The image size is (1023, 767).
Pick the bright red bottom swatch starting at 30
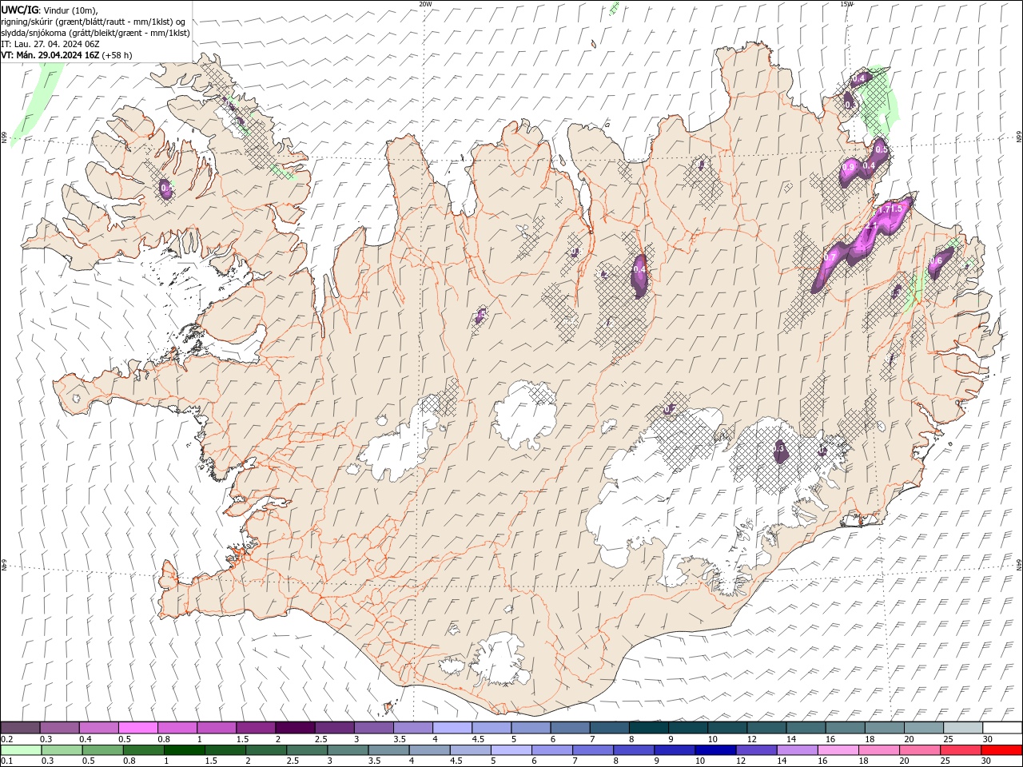tap(1001, 750)
